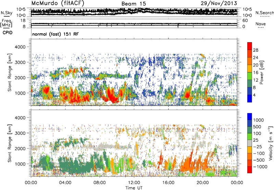Click the '12:00' time axis label
274x190 pixels.
pyautogui.click(x=134, y=183)
